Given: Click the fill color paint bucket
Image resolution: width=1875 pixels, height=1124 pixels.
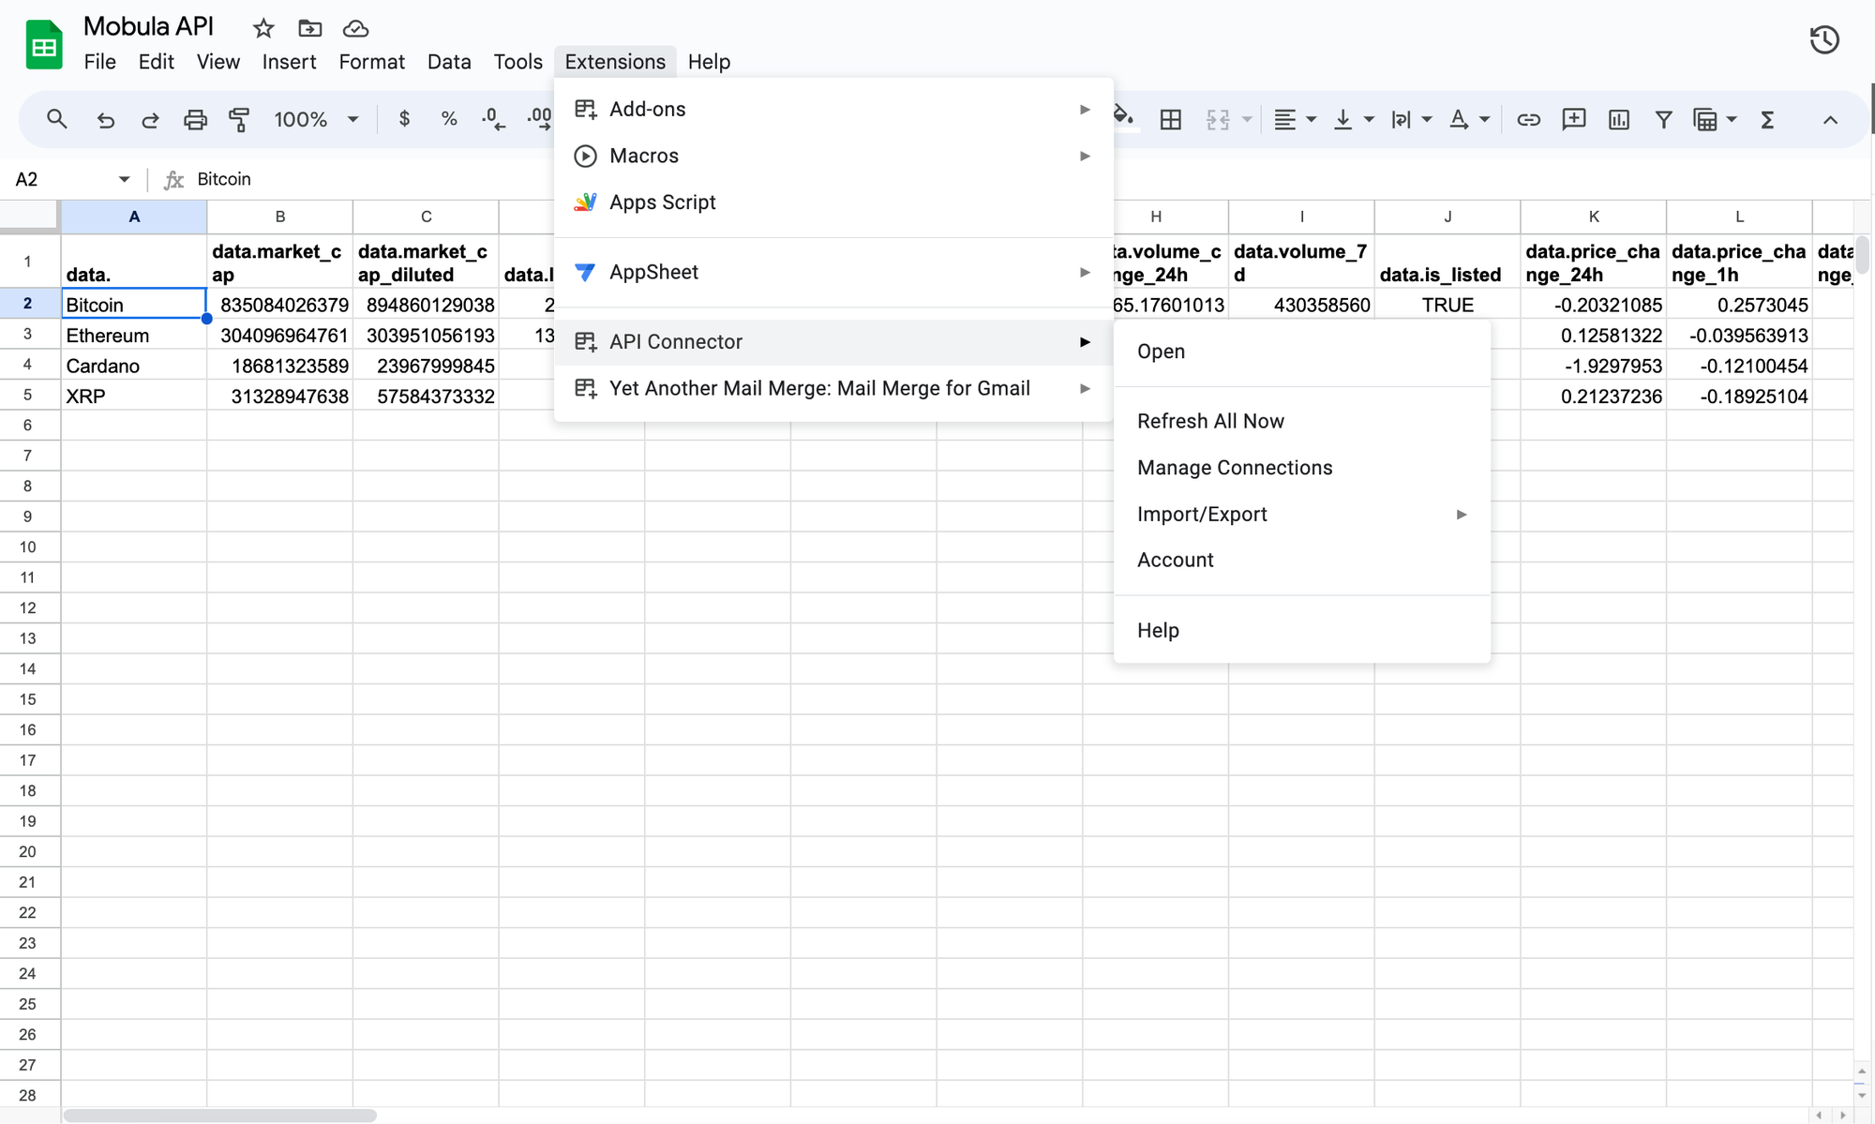Looking at the screenshot, I should [x=1123, y=117].
